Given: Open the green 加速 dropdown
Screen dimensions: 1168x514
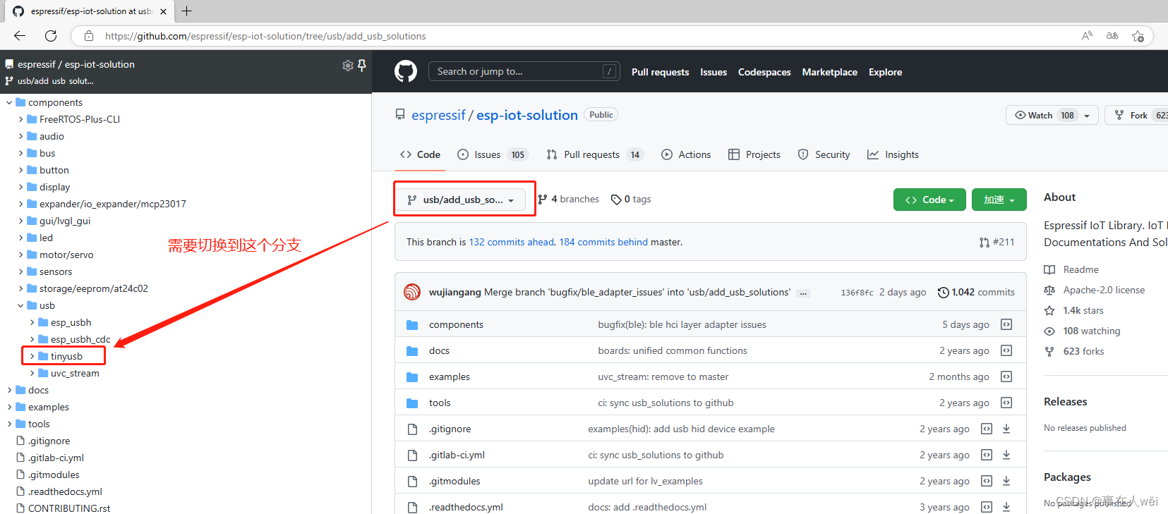Looking at the screenshot, I should coord(999,200).
